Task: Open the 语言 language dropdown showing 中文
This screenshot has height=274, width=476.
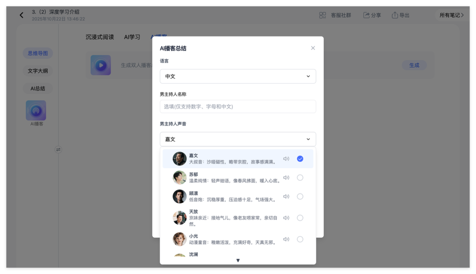Action: pos(238,76)
